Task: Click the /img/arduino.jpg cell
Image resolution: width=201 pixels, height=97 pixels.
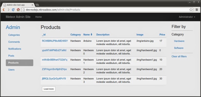Action: coord(145,41)
